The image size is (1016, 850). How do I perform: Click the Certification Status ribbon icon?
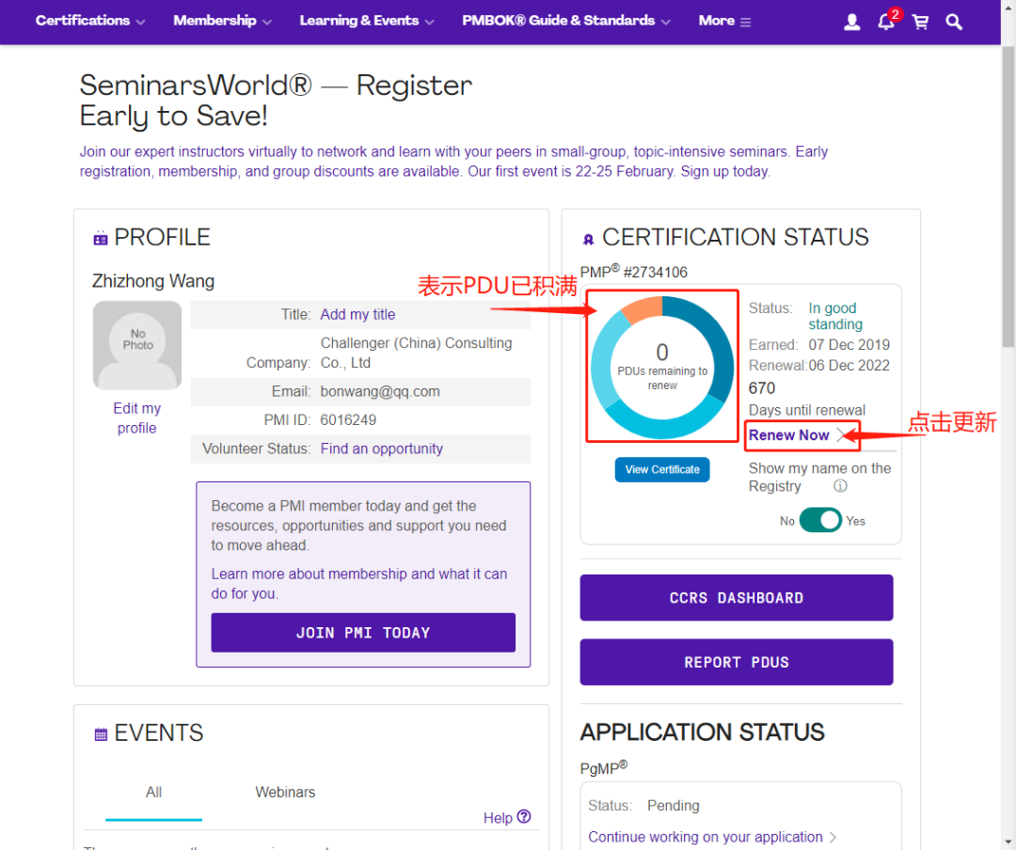pyautogui.click(x=588, y=239)
